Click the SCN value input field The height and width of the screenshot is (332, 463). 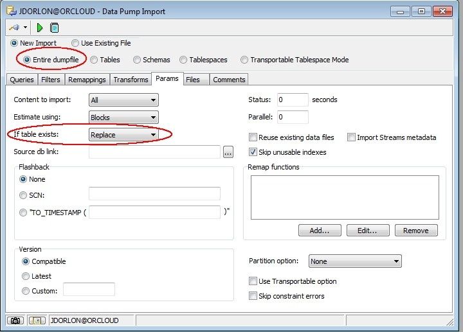[154, 194]
